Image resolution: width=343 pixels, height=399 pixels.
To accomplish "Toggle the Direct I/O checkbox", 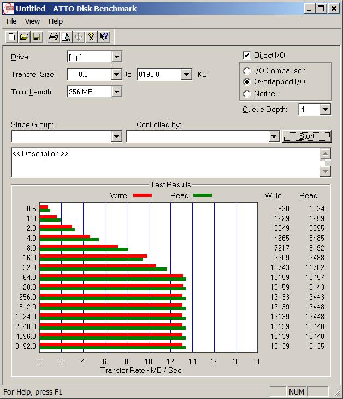I will coord(246,56).
